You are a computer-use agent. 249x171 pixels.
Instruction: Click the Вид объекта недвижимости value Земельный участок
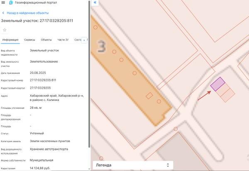(x=44, y=51)
